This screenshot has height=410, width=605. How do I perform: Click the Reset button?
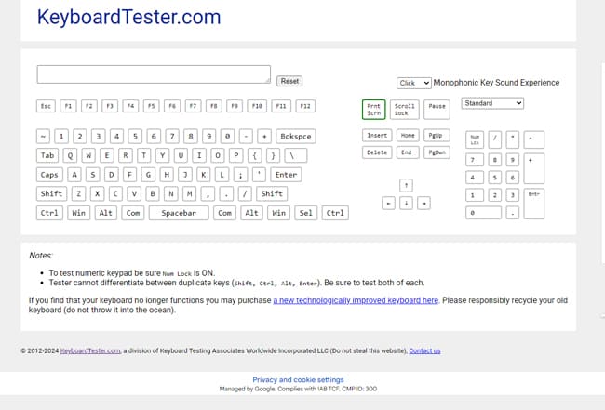pos(289,81)
